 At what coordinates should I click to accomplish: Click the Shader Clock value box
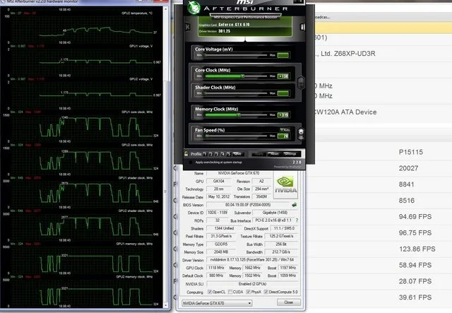(282, 93)
